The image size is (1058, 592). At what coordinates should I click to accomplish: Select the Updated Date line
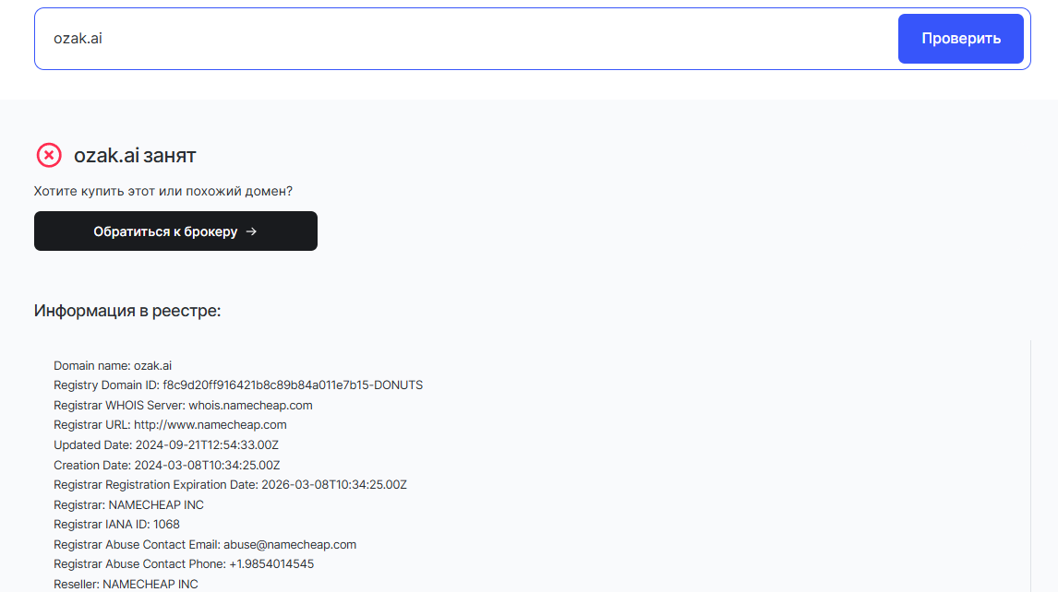(x=166, y=445)
